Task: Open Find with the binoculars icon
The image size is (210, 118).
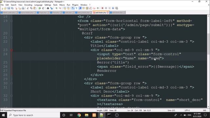Action: pos(48,8)
